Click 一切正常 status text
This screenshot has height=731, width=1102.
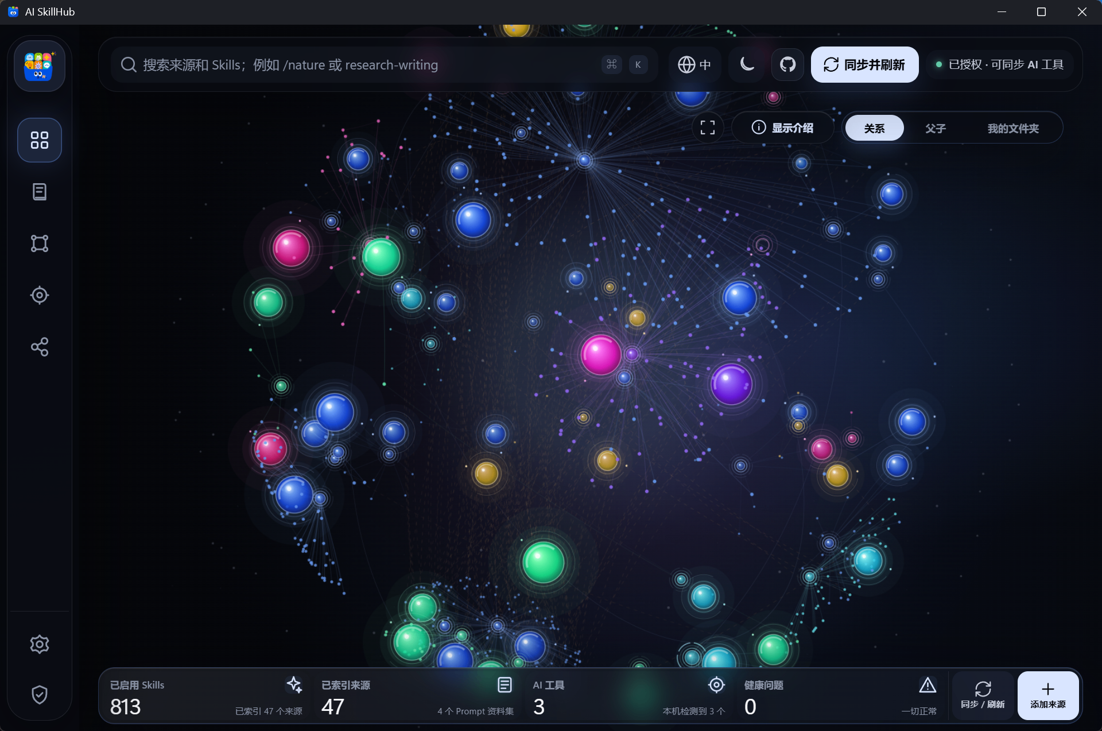pyautogui.click(x=919, y=711)
